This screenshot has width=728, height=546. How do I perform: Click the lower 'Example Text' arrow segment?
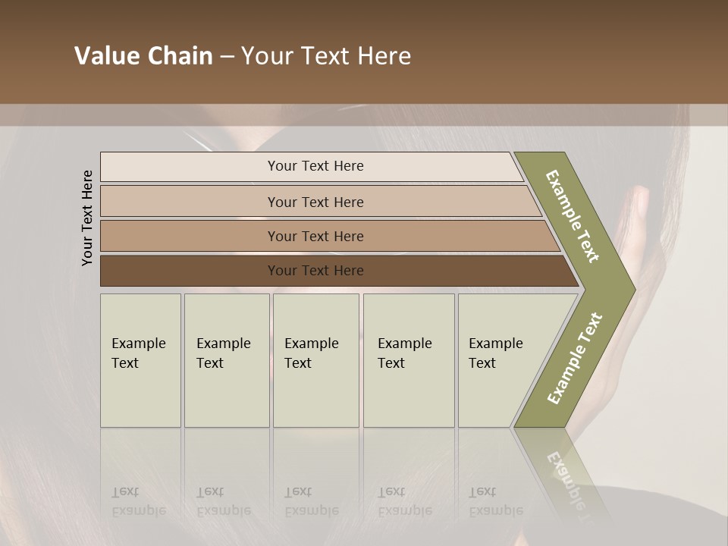coord(574,358)
